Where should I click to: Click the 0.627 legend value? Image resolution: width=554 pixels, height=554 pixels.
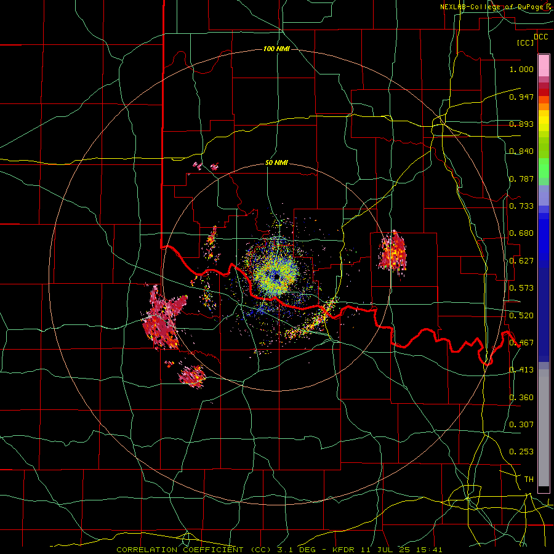521,261
